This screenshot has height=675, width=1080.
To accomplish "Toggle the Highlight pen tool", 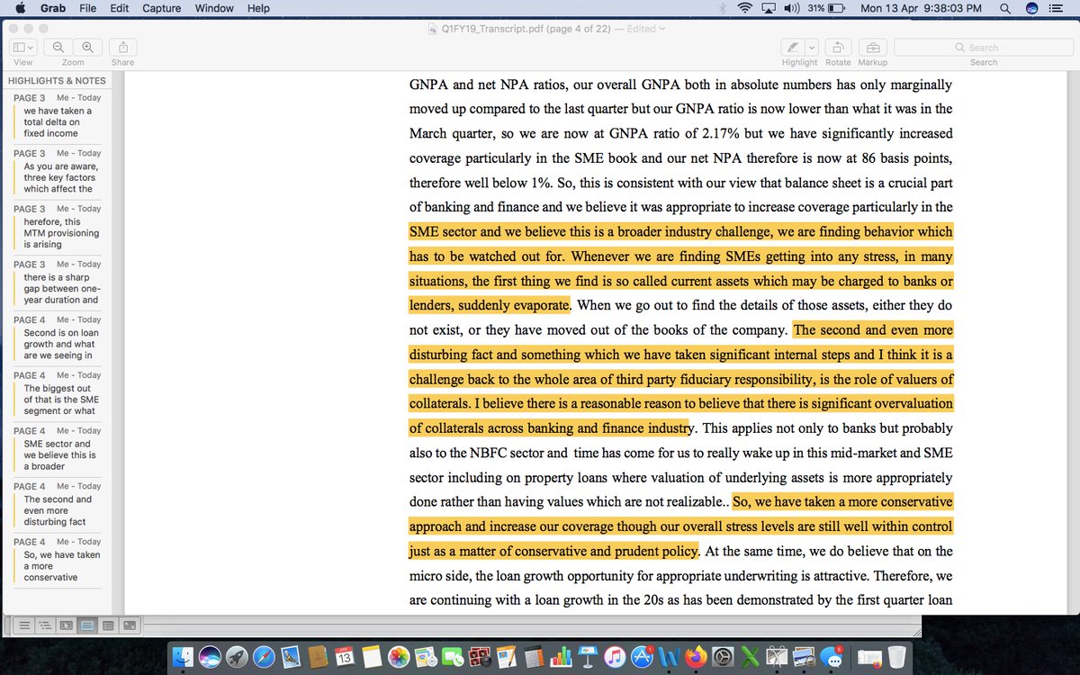I will (793, 48).
